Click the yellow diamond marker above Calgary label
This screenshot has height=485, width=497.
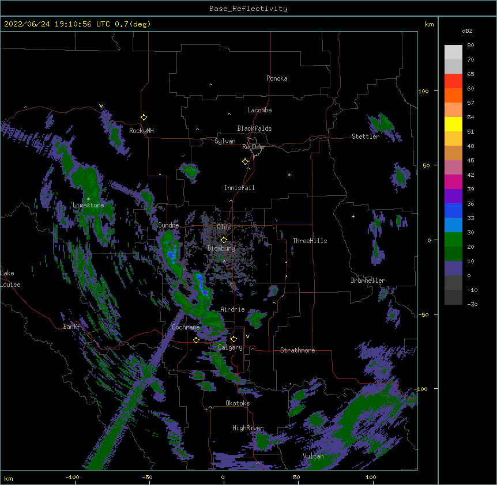click(x=234, y=339)
